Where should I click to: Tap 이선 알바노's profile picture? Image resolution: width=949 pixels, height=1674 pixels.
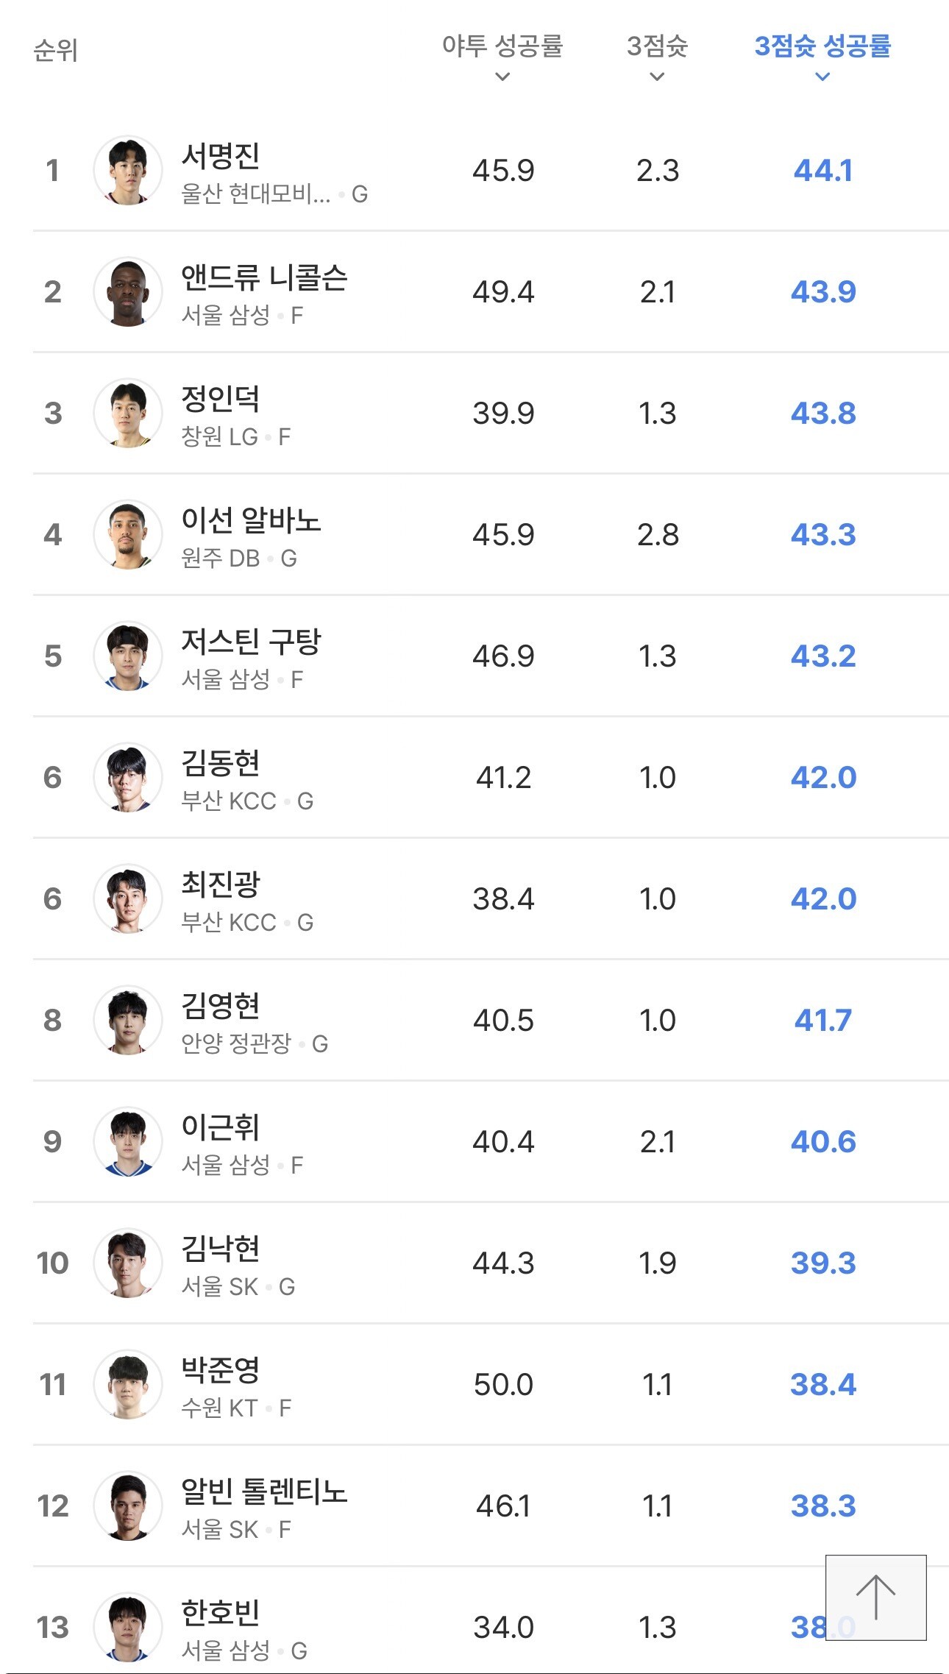(x=128, y=534)
